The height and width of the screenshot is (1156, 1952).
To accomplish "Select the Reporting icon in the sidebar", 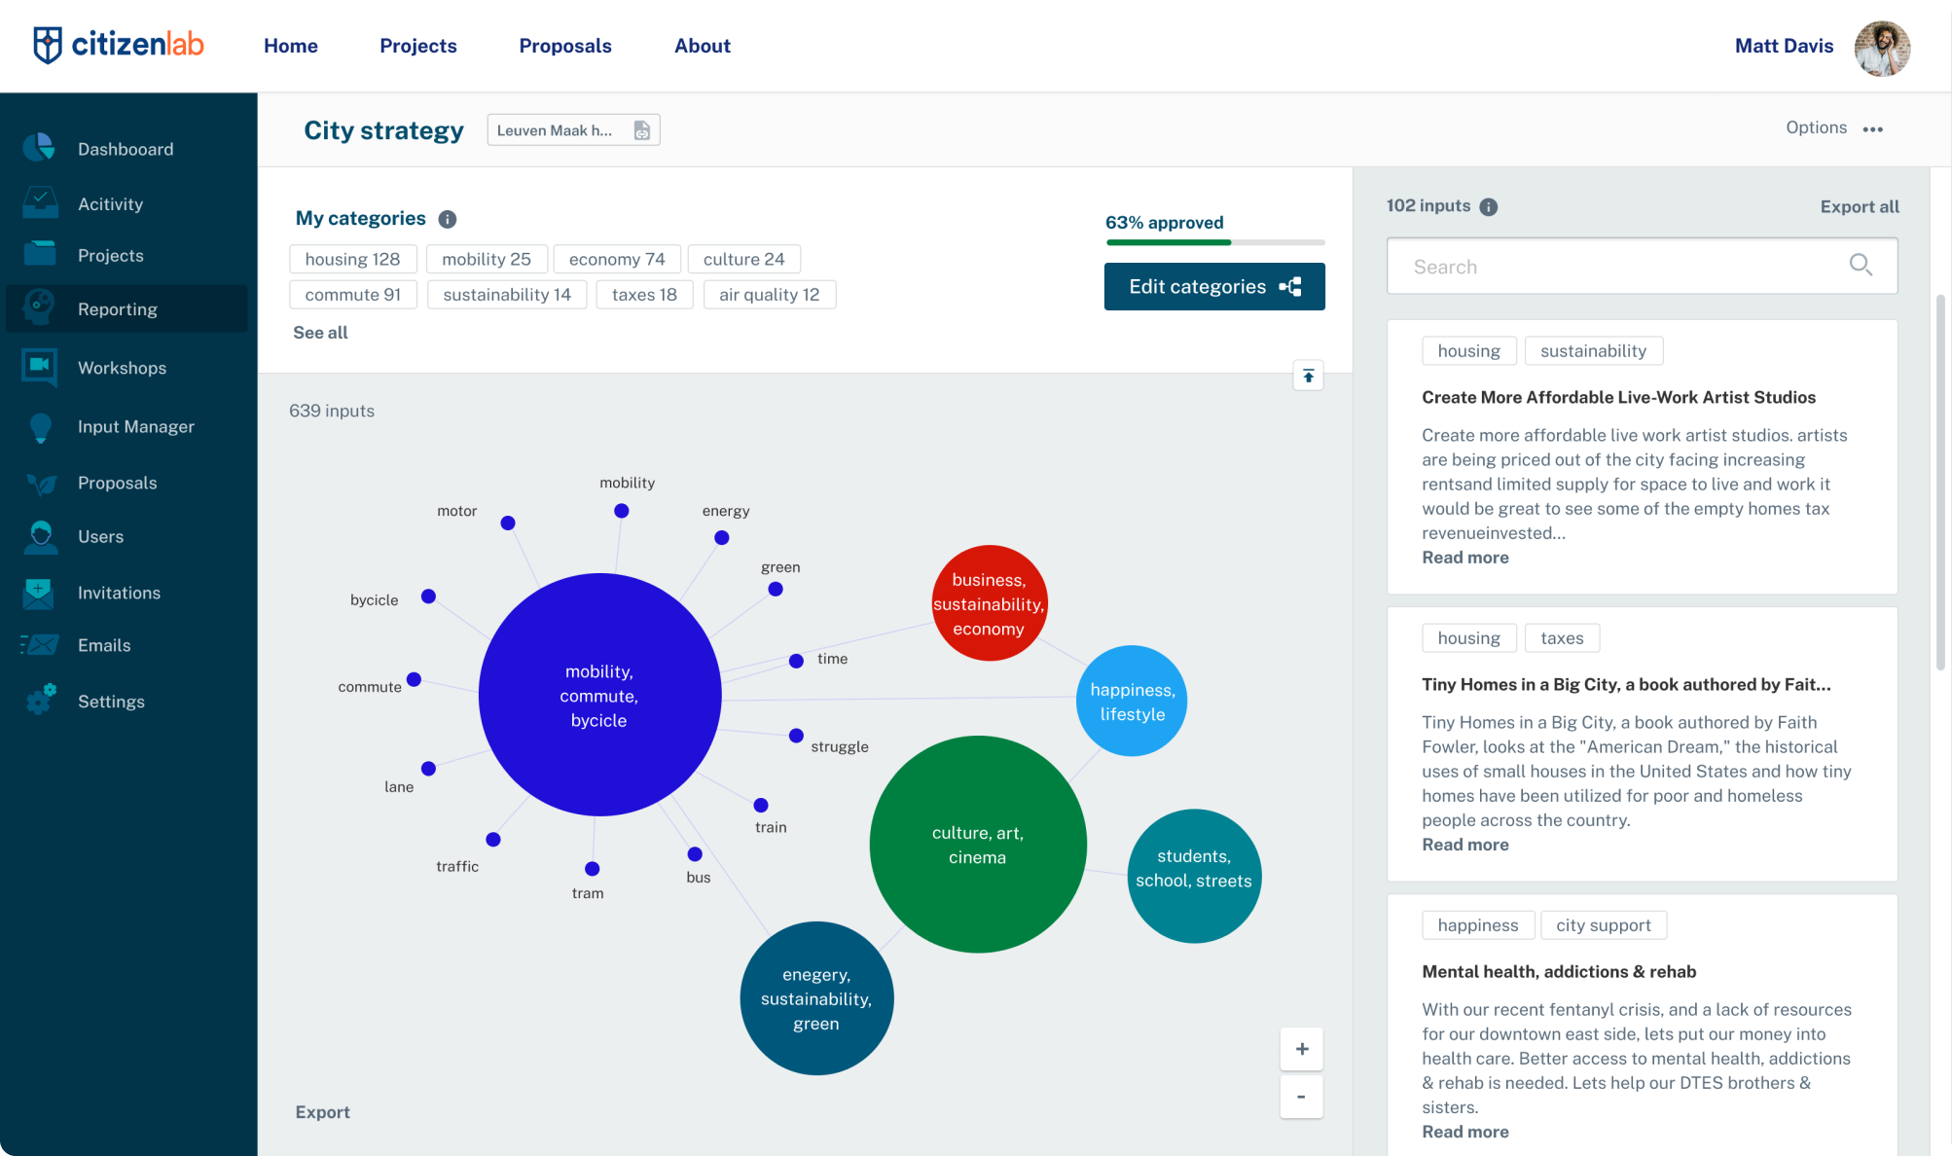I will pos(40,308).
